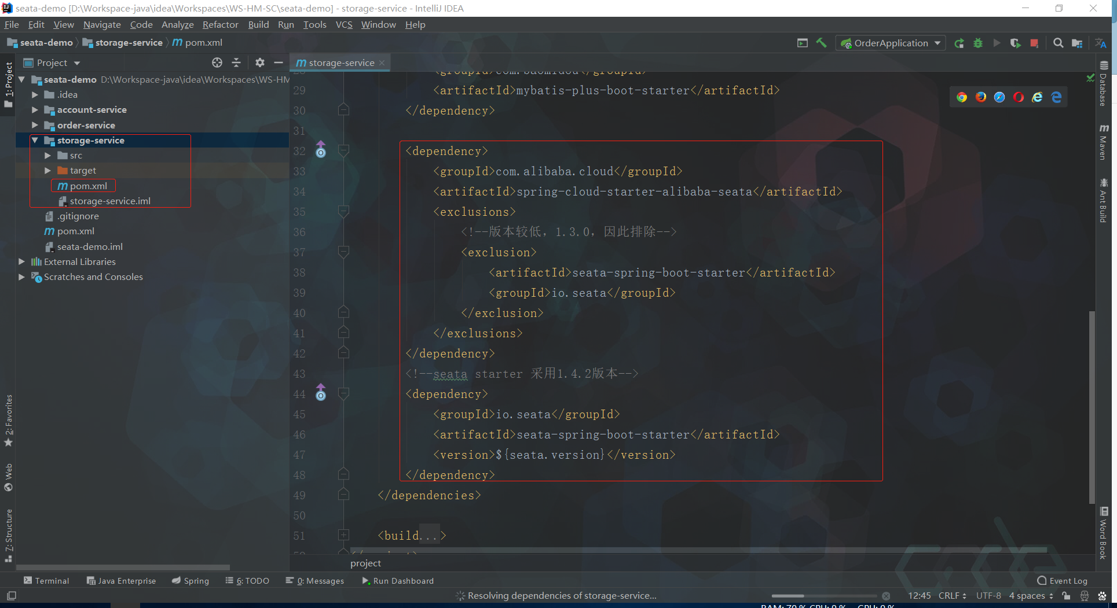Open Project panel settings gear

pos(260,62)
